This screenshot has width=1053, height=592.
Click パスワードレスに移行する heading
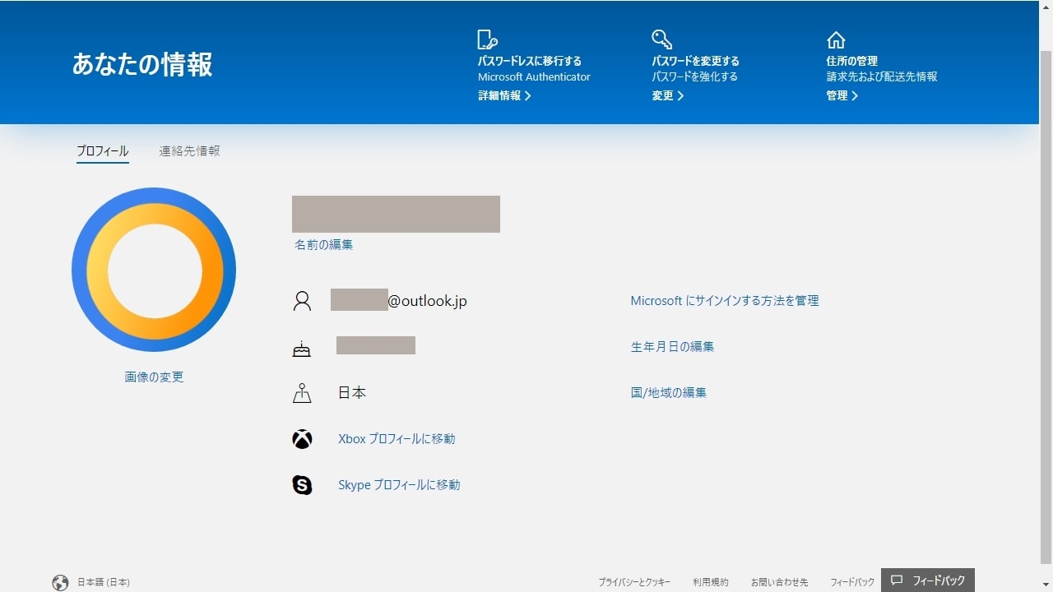pos(530,61)
